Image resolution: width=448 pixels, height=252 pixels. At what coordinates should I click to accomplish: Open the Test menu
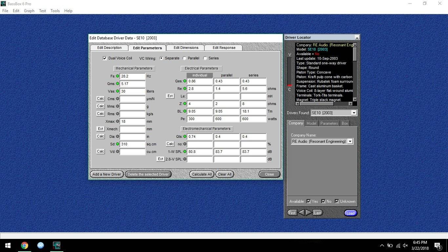[x=43, y=11]
